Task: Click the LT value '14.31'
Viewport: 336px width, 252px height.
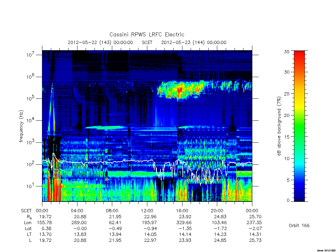Action: [255, 234]
